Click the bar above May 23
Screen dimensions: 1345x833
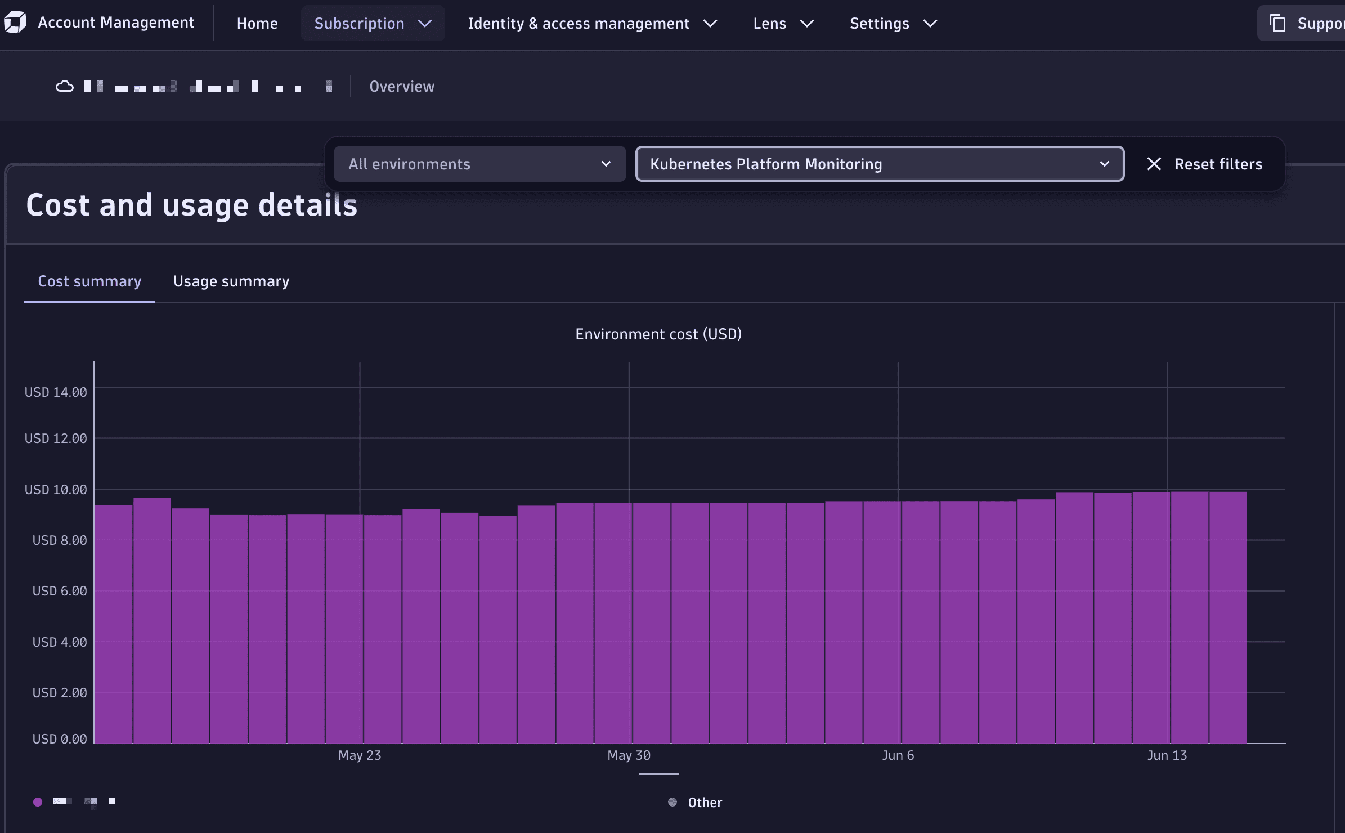pyautogui.click(x=344, y=629)
